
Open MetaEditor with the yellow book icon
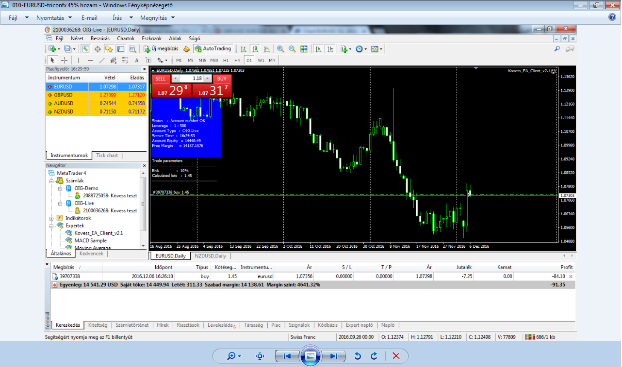click(186, 49)
